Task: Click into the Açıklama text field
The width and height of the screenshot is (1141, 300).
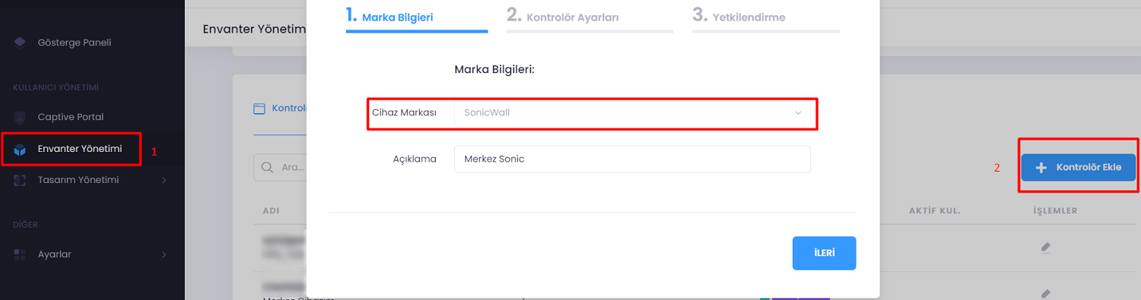Action: point(632,159)
